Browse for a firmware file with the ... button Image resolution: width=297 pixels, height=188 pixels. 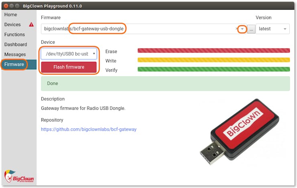point(251,29)
